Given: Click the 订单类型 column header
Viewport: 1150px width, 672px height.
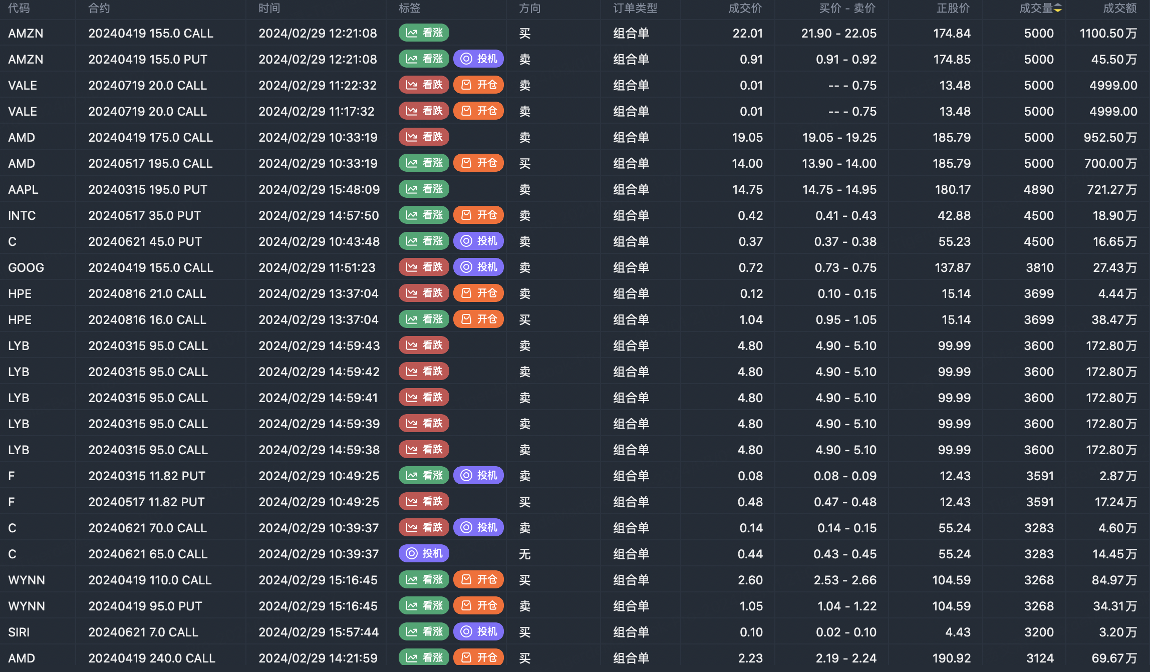Looking at the screenshot, I should tap(635, 8).
